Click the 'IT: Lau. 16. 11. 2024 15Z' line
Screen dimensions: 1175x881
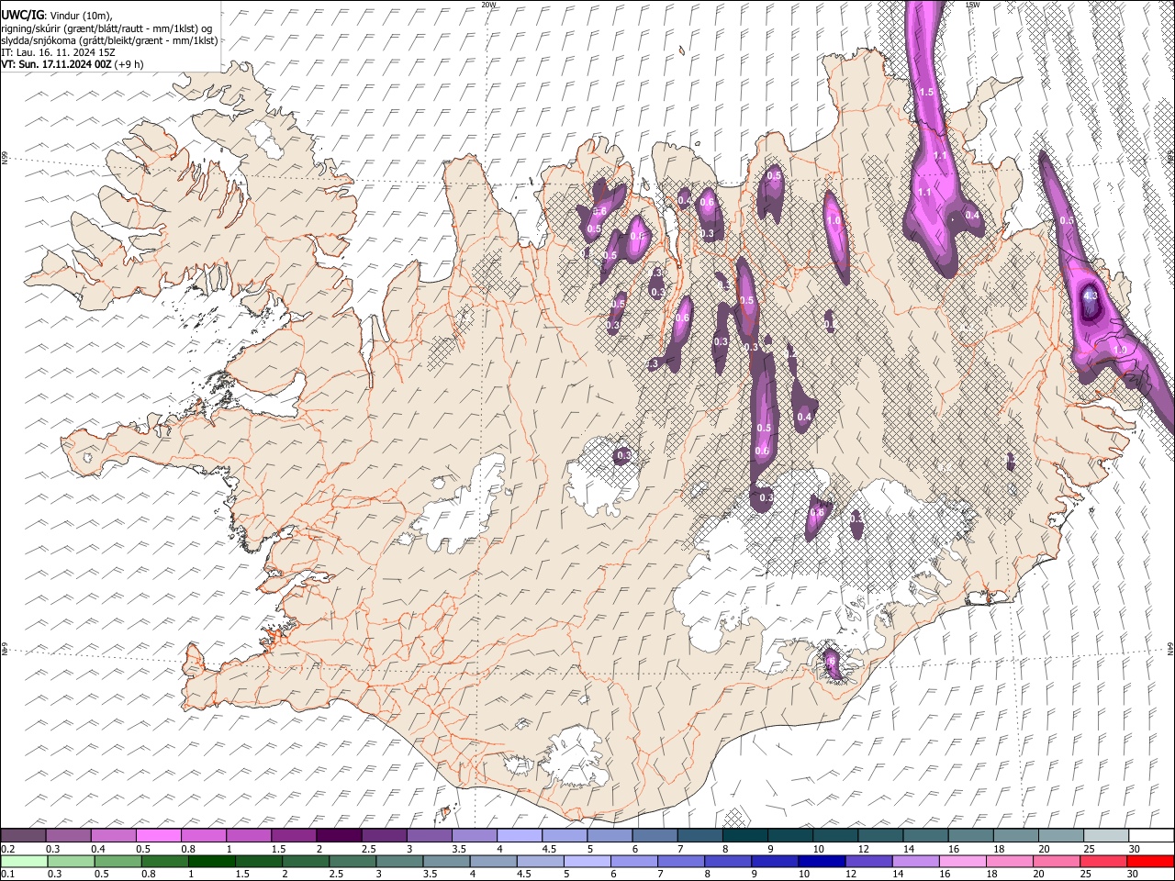[58, 53]
